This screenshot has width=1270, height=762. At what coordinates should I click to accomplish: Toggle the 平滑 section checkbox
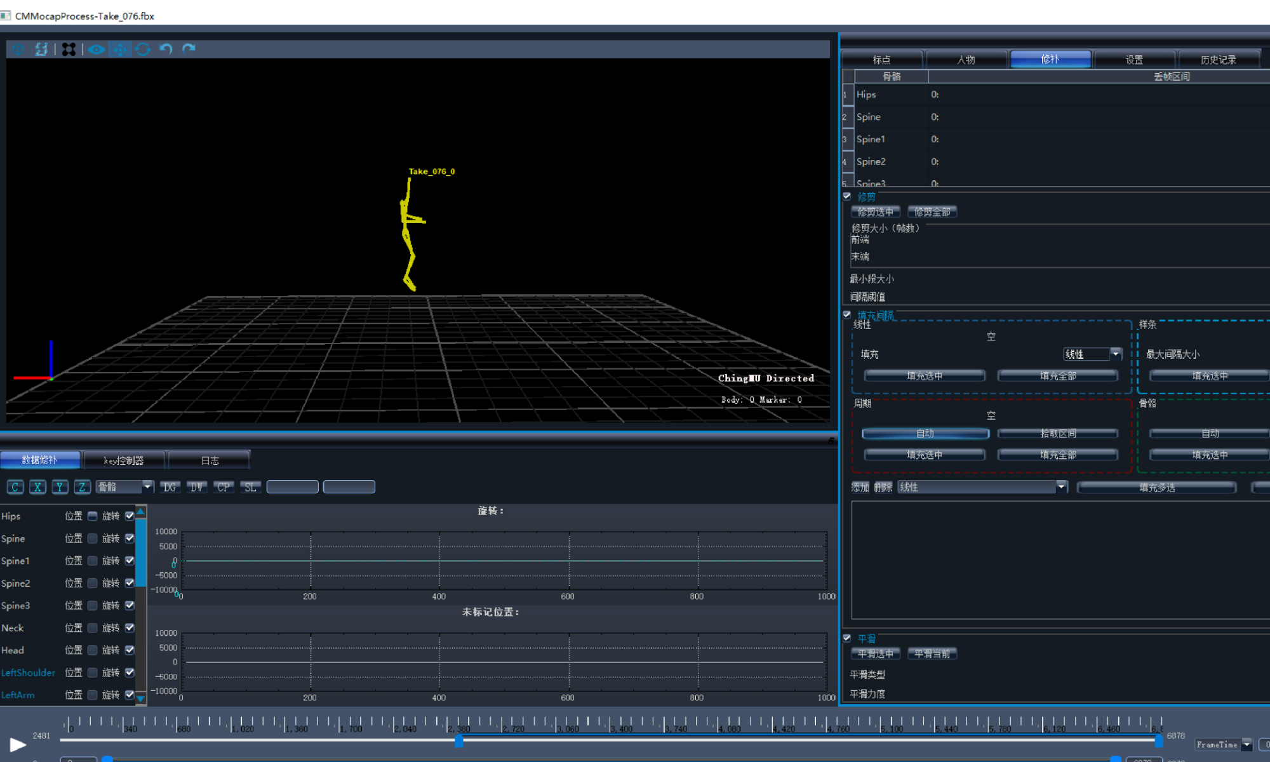tap(846, 638)
